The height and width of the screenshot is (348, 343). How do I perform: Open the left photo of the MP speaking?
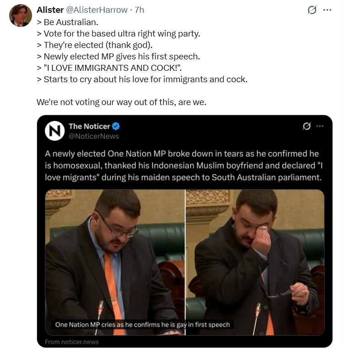[115, 262]
